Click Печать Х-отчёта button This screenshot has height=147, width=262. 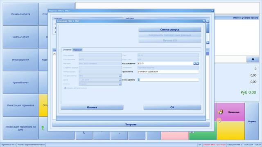[20, 14]
